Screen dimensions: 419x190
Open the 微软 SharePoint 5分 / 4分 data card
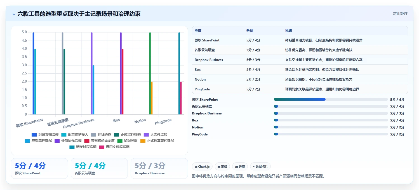click(39, 168)
